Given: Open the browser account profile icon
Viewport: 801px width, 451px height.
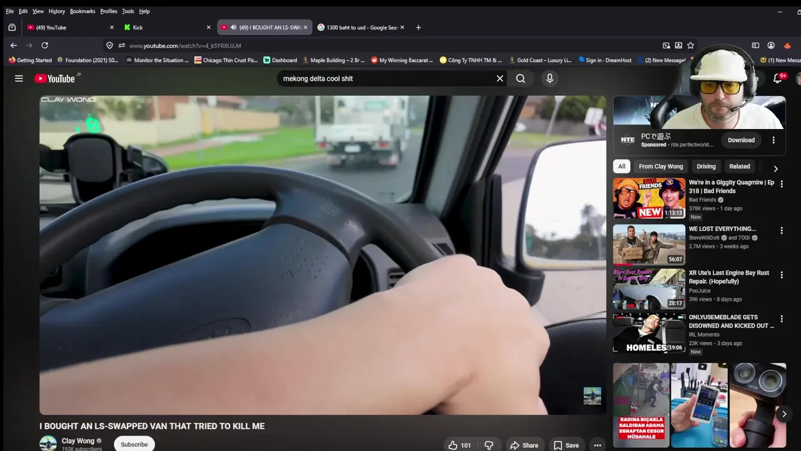Looking at the screenshot, I should 771,45.
